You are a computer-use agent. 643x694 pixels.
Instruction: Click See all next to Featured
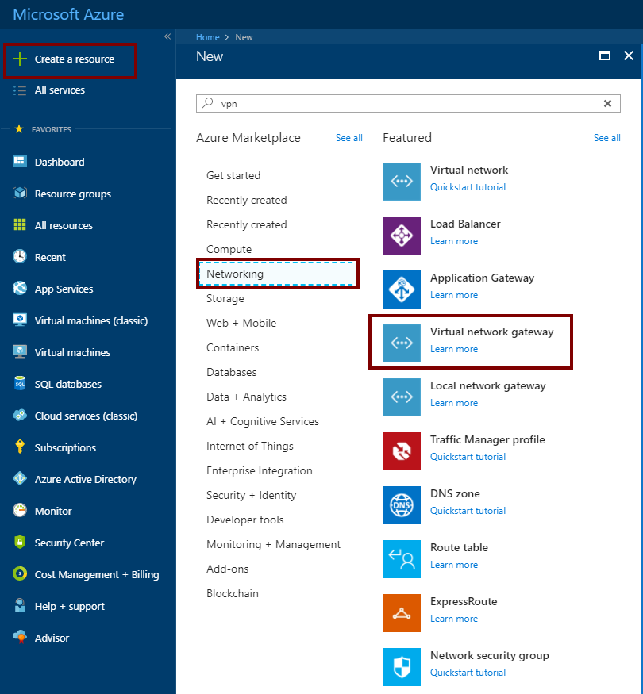[x=606, y=138]
